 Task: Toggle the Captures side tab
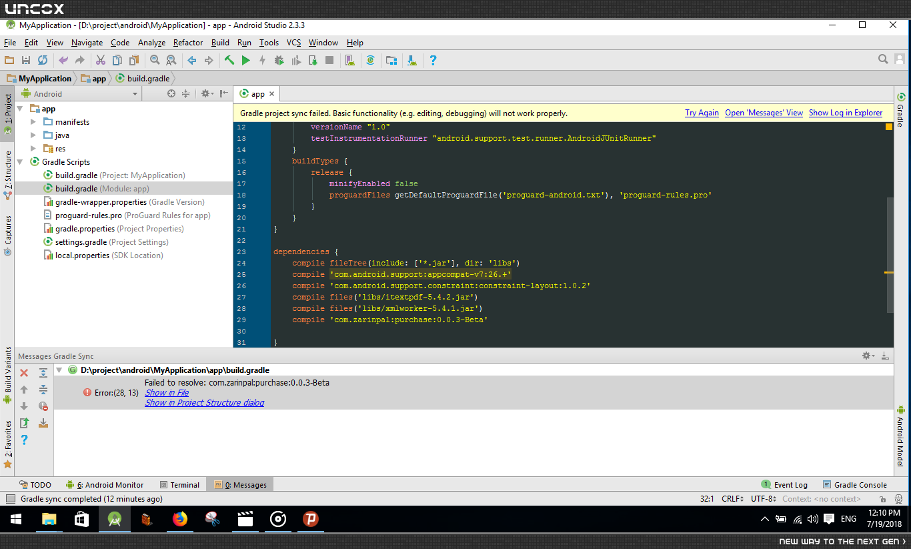pyautogui.click(x=7, y=235)
